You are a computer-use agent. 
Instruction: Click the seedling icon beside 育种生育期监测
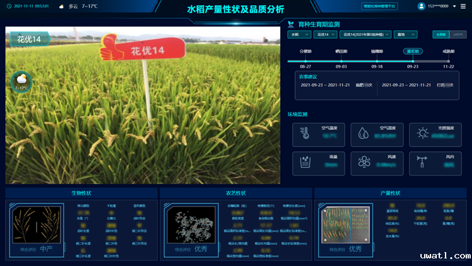(291, 24)
